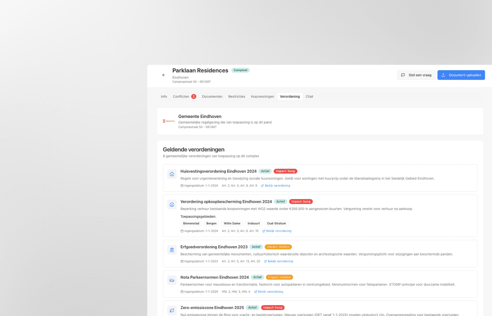
Task: Click house icon of Verordening opkoopbescherming
Action: 172,204
